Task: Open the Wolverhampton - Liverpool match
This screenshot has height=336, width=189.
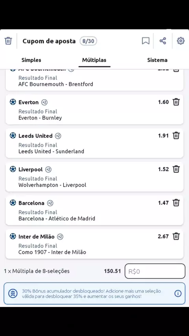Action: pos(52,185)
